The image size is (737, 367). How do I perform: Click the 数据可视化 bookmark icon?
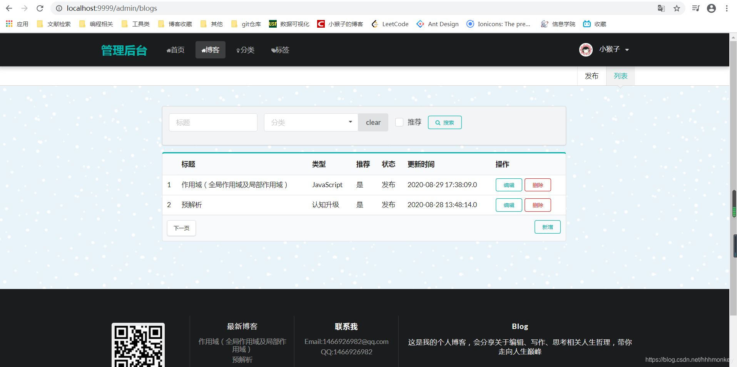tap(273, 24)
